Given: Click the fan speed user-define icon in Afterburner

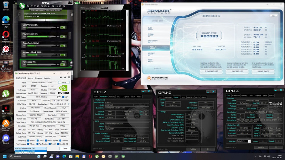Looking at the screenshot, I should (x=71, y=64).
